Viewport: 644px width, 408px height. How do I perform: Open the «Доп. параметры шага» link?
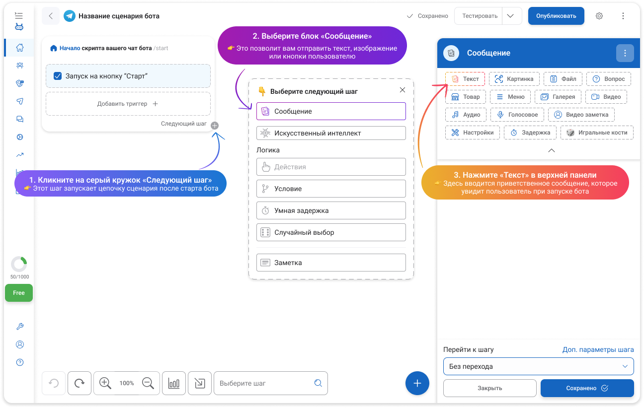pyautogui.click(x=598, y=349)
